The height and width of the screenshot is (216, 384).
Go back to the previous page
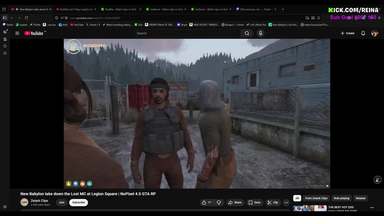click(x=12, y=18)
